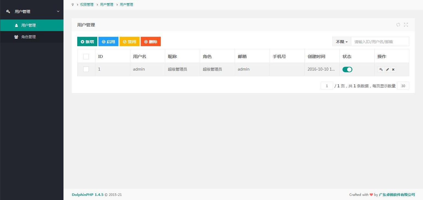Image resolution: width=423 pixels, height=200 pixels.
Task: Click the key icon in sidebar header
Action: 8,12
